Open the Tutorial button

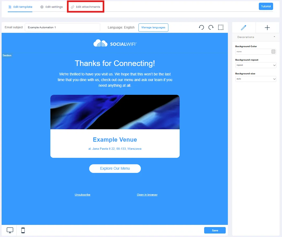[x=266, y=6]
